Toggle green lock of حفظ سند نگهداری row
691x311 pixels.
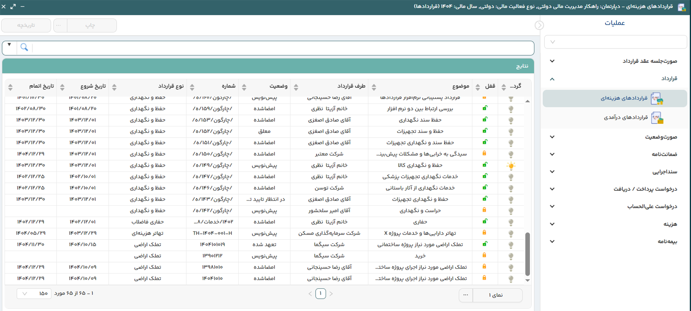(485, 120)
